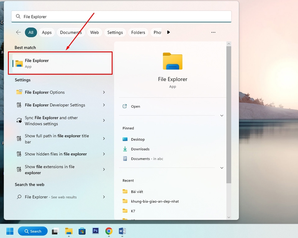Screen dimensions: 298x238
Task: Open File Explorer using the Open link
Action: click(x=135, y=106)
